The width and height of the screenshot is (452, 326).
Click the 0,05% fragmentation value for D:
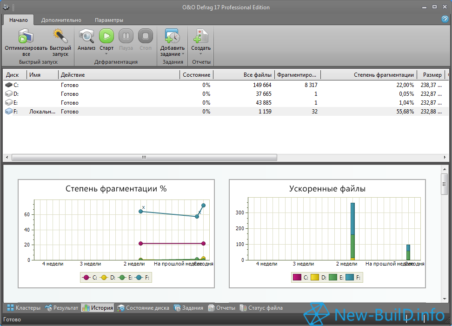tap(406, 93)
